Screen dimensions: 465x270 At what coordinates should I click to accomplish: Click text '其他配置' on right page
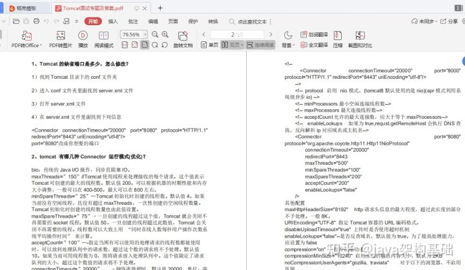pyautogui.click(x=294, y=203)
